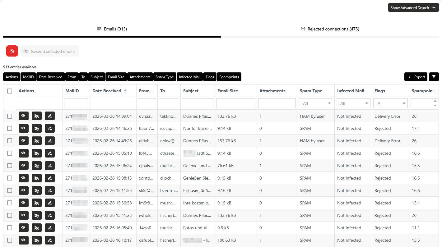This screenshot has height=247, width=442.
Task: Select checkbox for the 15:05:10 email
Action: 10,153
